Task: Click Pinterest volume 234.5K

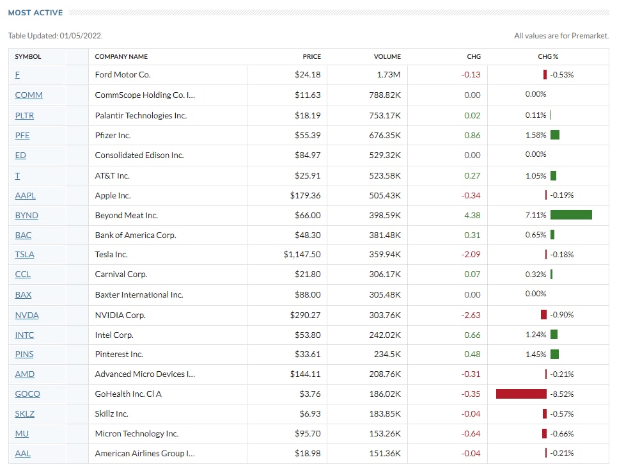Action: [387, 355]
